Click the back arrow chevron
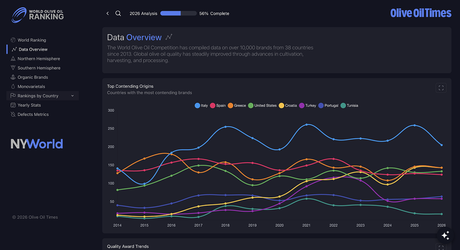Screen dimensions: 460x250 [107, 13]
